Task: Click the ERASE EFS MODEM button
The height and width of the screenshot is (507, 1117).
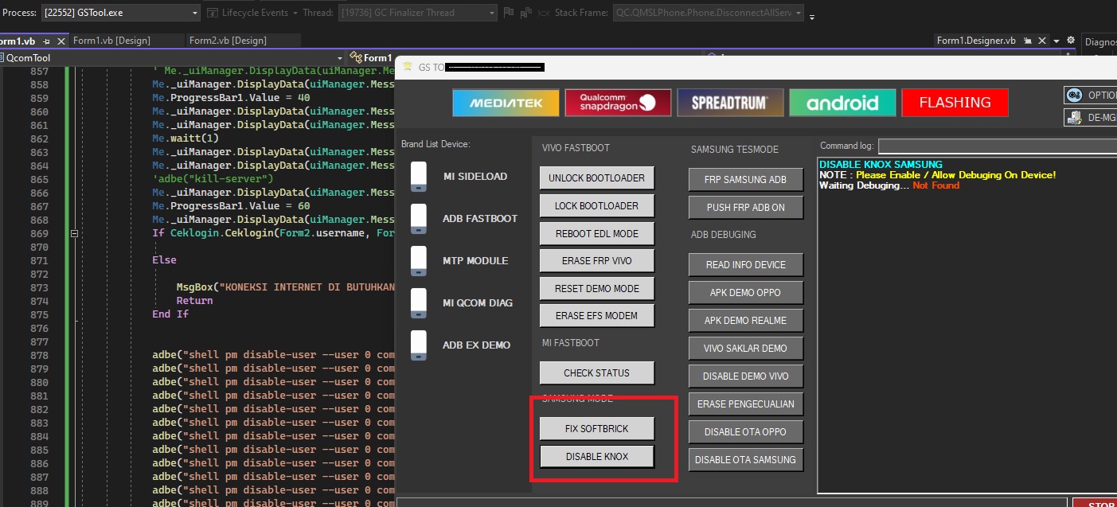Action: coord(597,315)
